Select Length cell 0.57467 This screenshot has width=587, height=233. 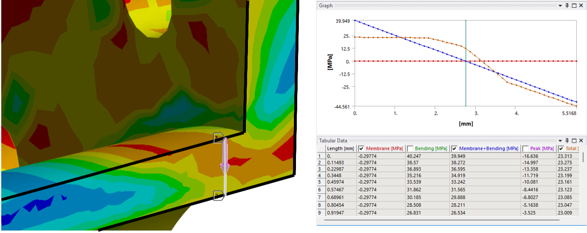point(340,190)
